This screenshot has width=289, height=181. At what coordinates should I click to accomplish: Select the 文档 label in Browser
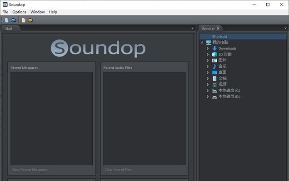(222, 79)
